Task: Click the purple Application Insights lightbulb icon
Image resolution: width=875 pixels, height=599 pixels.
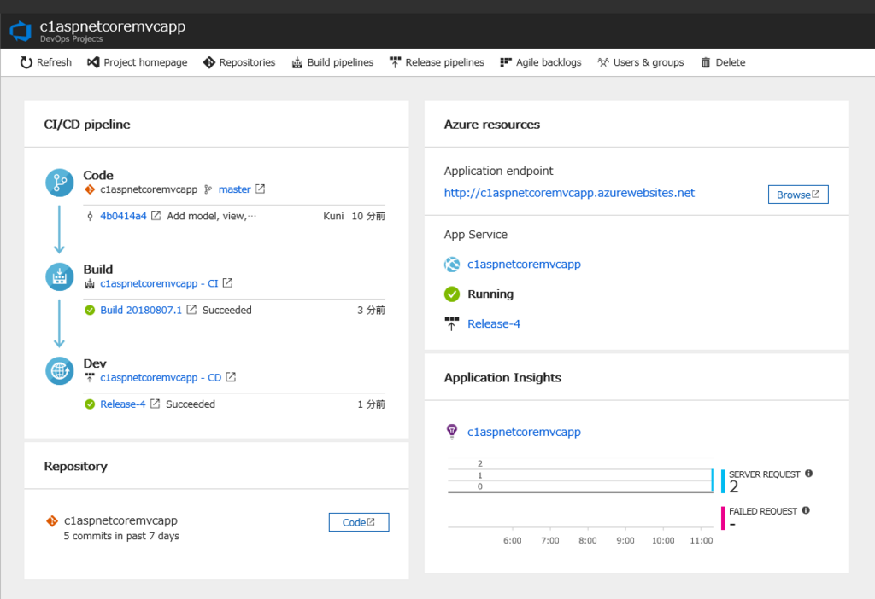Action: coord(452,432)
